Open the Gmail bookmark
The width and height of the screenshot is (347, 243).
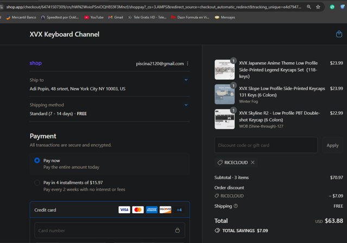[116, 17]
